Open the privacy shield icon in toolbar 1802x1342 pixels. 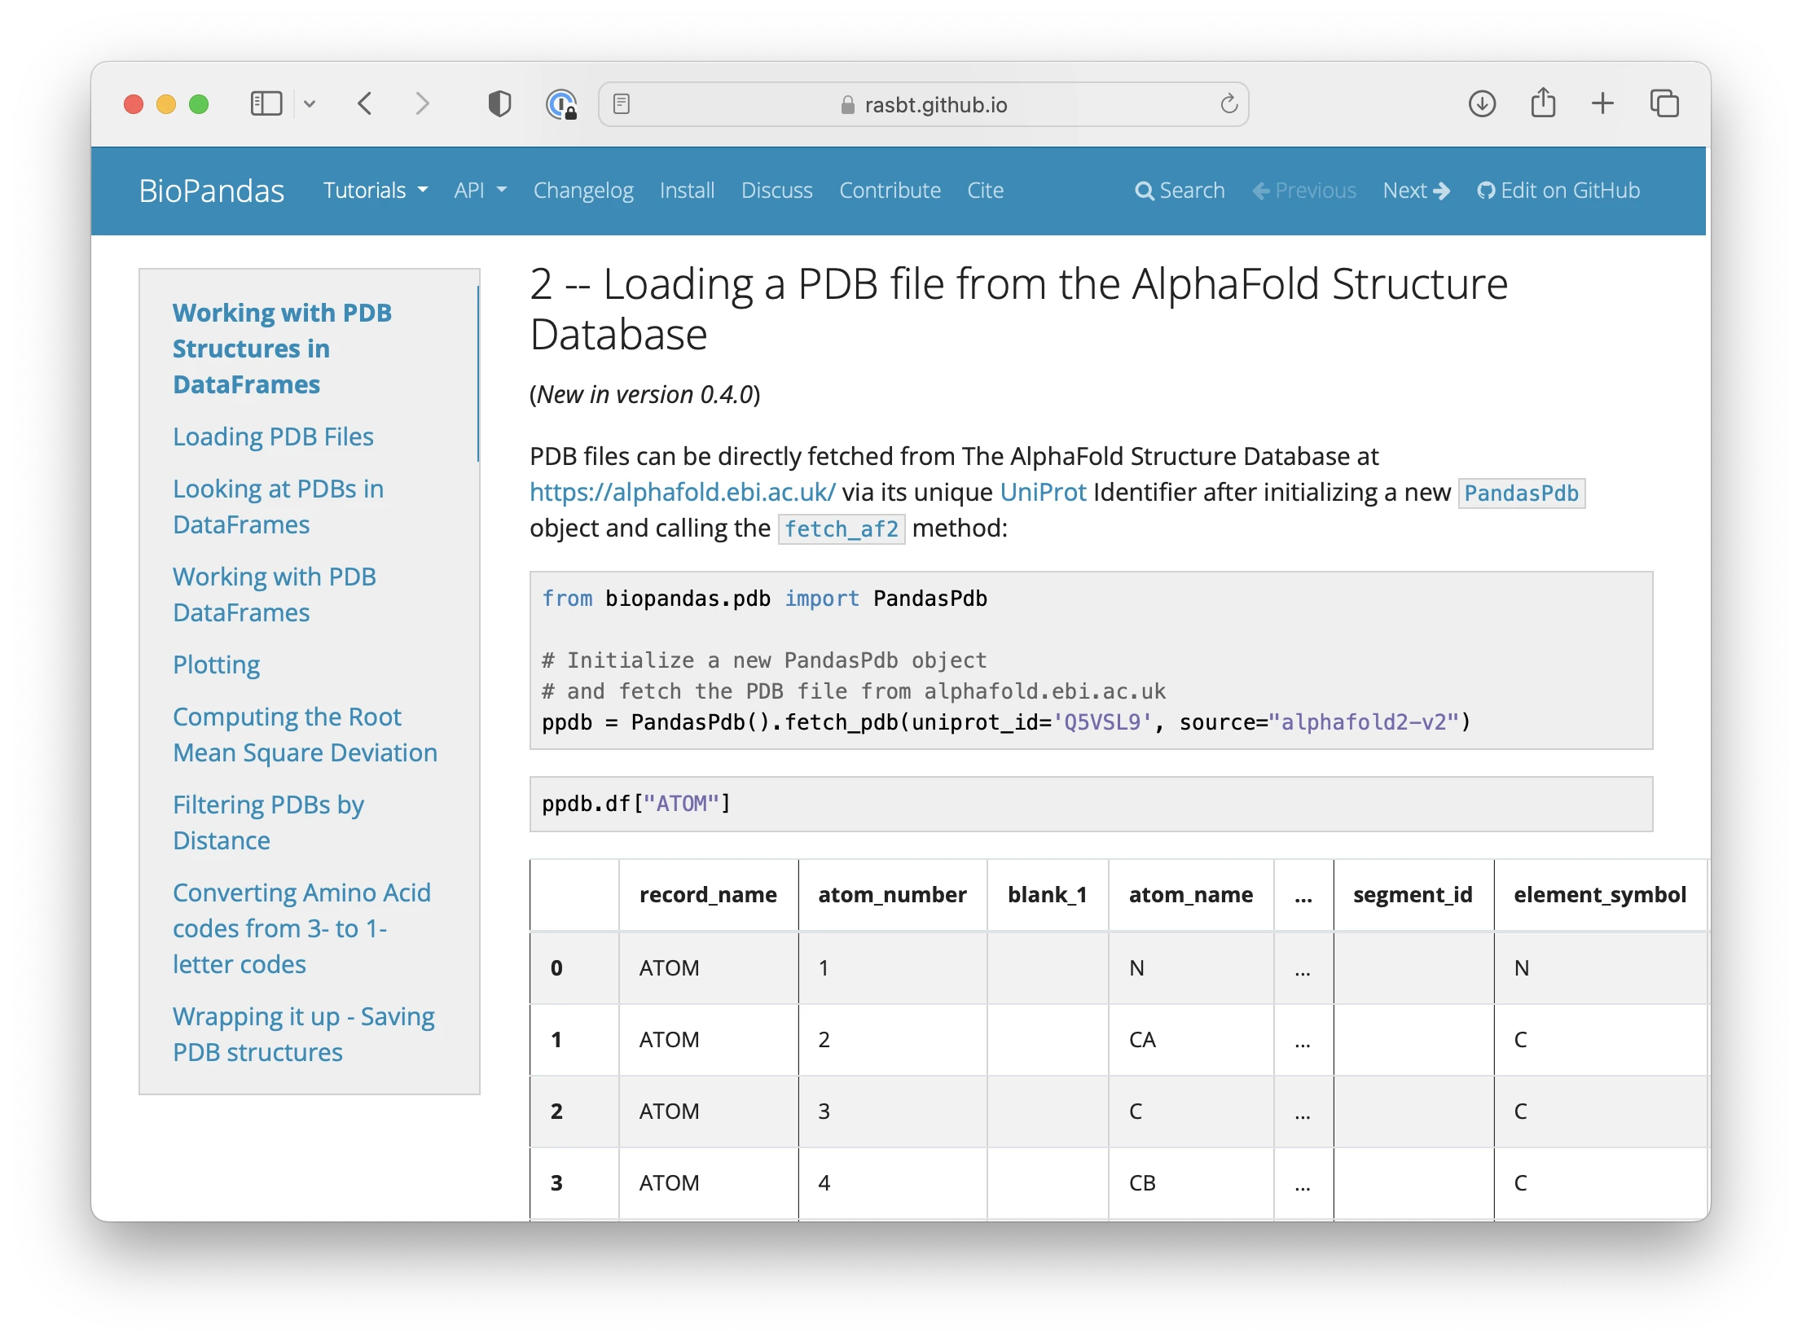pyautogui.click(x=499, y=104)
